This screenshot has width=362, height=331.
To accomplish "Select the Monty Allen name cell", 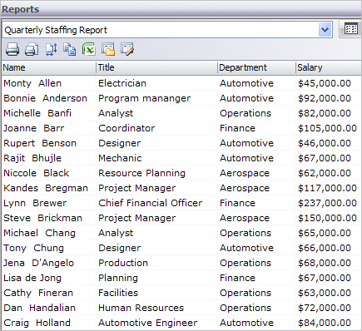I will 49,83.
